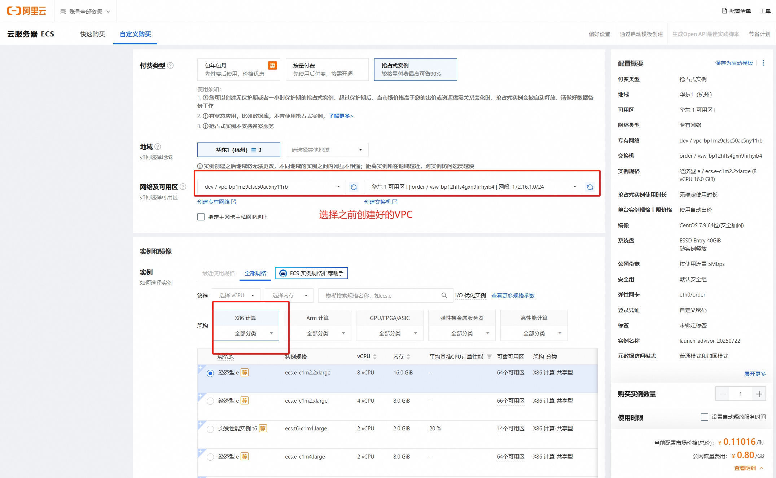Refresh the vSwitch list icon
The height and width of the screenshot is (478, 776).
pyautogui.click(x=590, y=187)
